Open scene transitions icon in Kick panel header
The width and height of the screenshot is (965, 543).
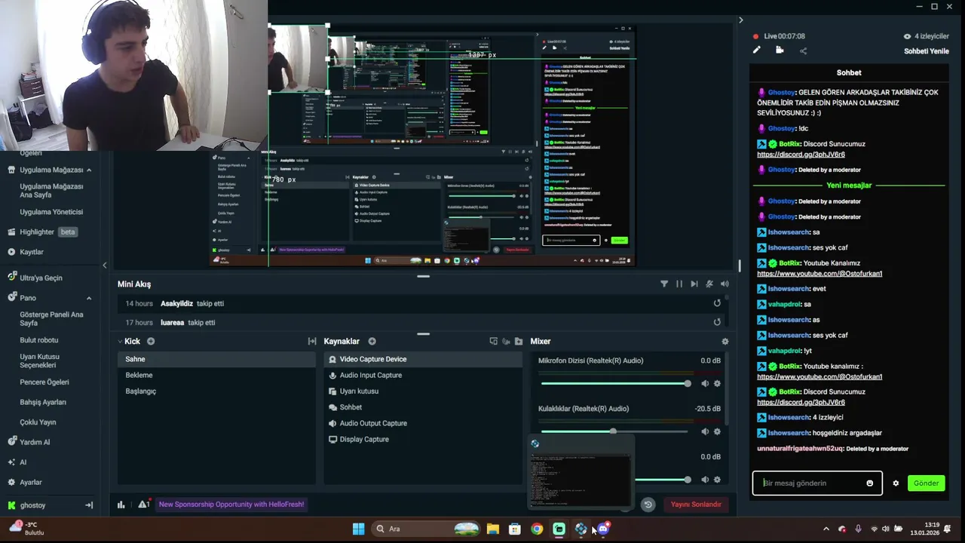click(x=312, y=342)
